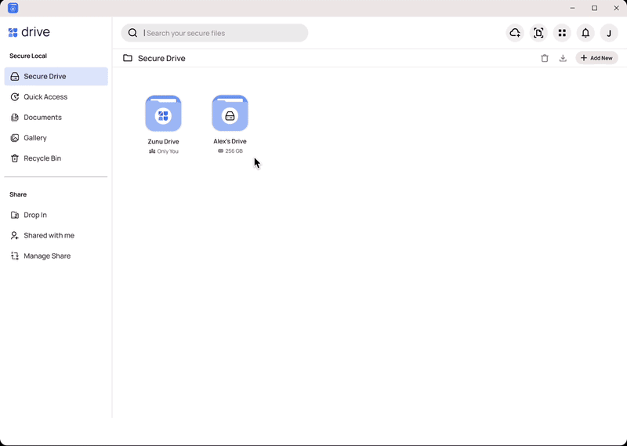Viewport: 627px width, 446px height.
Task: Click the drive logo in sidebar
Action: pos(29,33)
